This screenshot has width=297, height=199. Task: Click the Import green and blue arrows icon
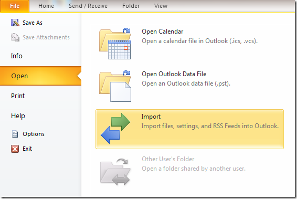[115, 128]
